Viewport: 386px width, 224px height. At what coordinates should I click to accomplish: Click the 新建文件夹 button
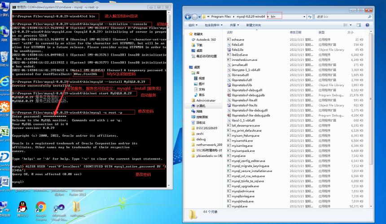(x=253, y=25)
